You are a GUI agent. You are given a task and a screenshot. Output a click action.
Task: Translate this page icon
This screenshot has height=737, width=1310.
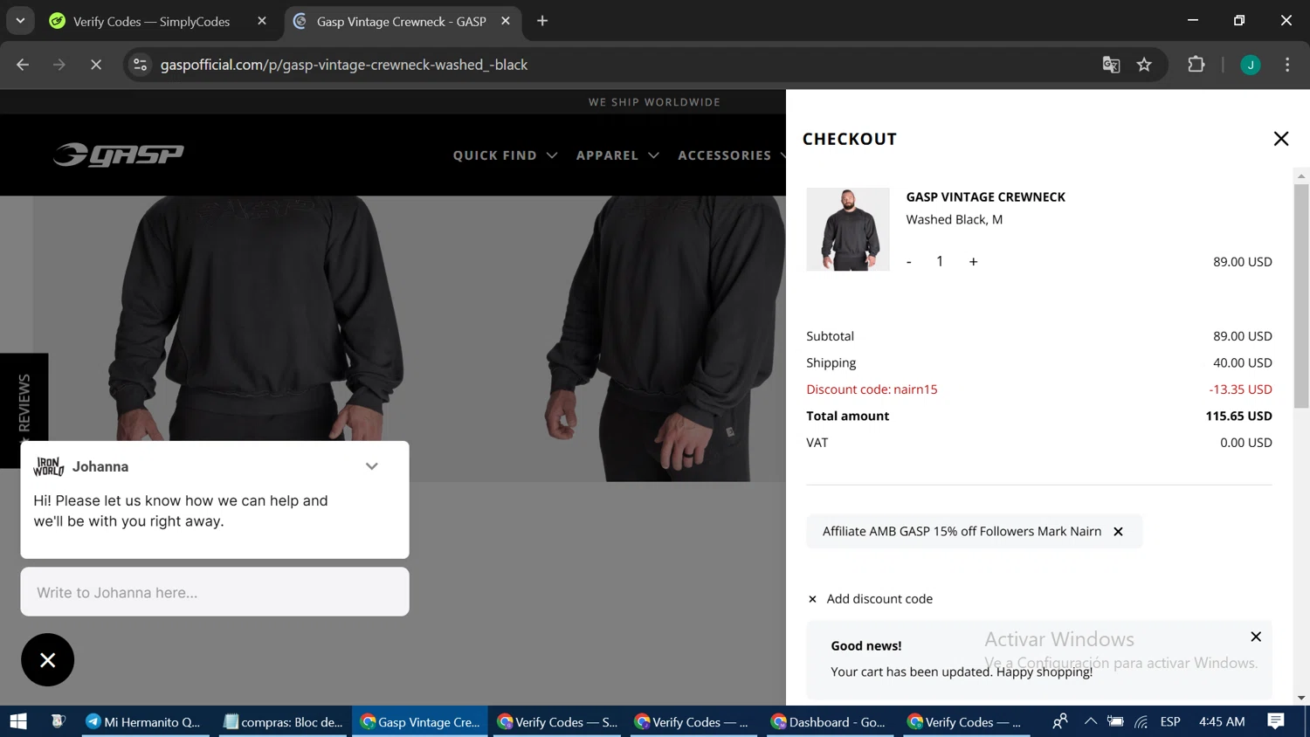coord(1111,65)
